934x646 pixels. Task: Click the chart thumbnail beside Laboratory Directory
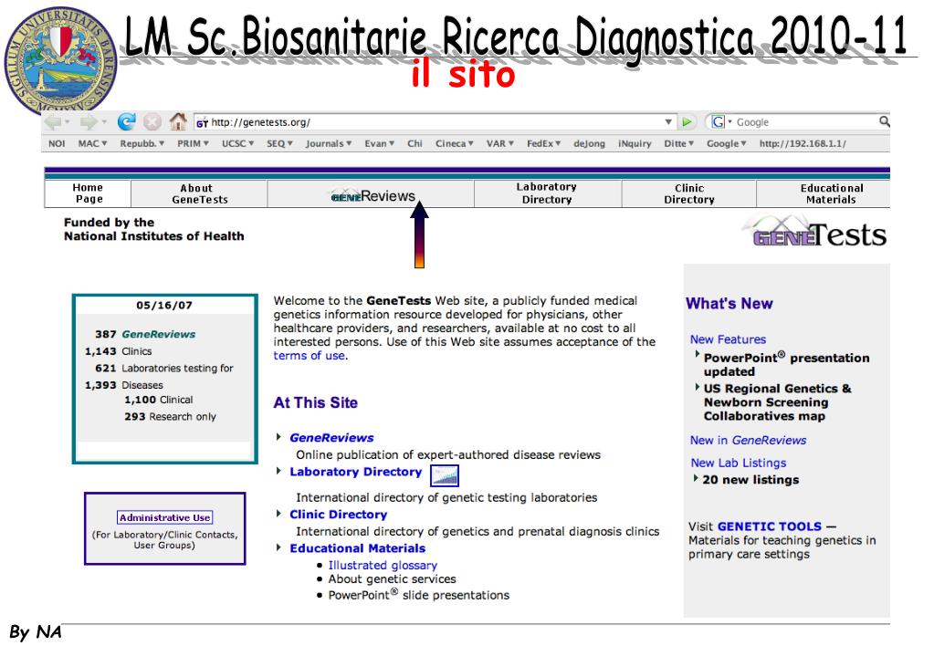[445, 475]
